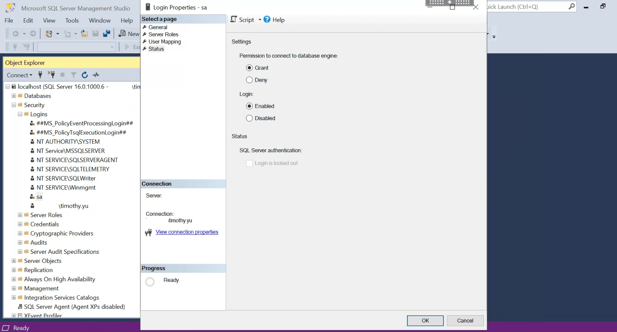The height and width of the screenshot is (332, 617).
Task: Click the Quick Launch search magnifier icon
Action: click(571, 6)
